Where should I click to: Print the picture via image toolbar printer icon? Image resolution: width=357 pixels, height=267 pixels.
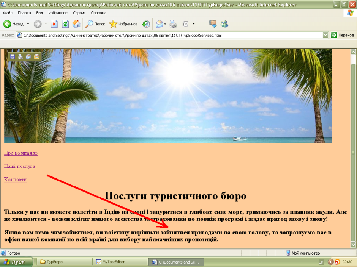(x=21, y=56)
